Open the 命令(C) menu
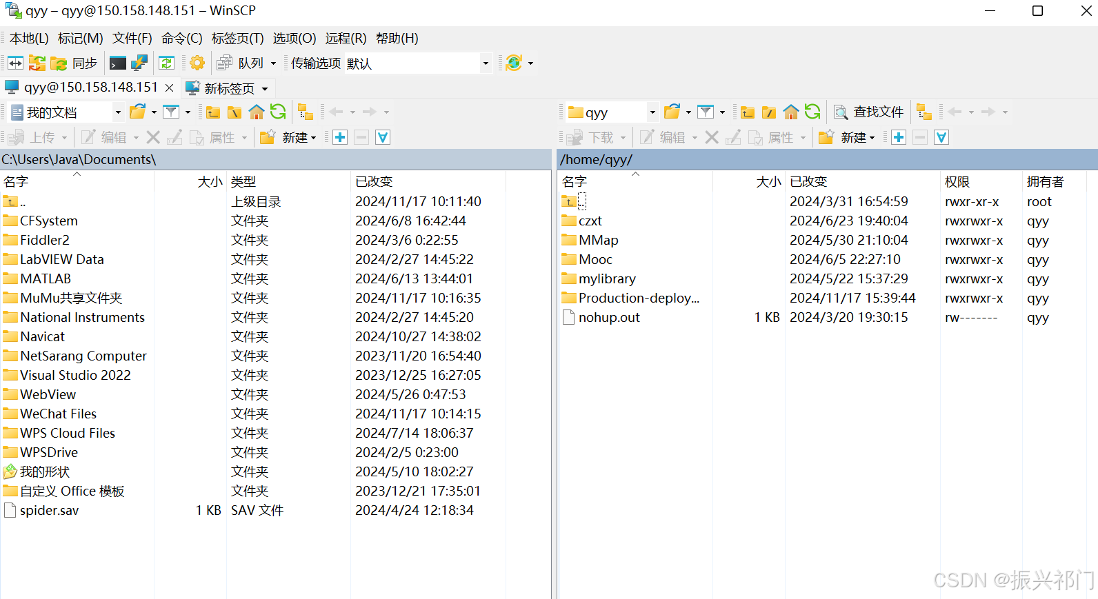 (182, 39)
